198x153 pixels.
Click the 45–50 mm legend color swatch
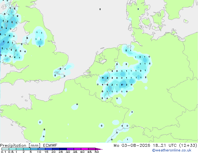tap(92, 149)
